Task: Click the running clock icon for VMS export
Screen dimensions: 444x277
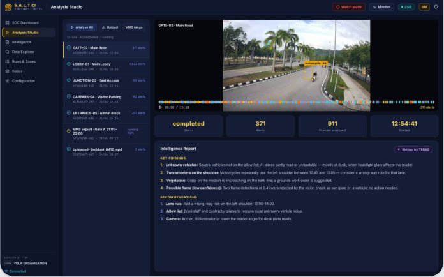Action: (x=68, y=131)
